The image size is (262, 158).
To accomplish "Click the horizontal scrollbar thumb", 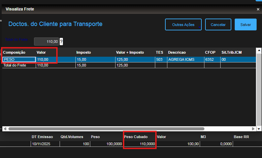I will pyautogui.click(x=106, y=129).
